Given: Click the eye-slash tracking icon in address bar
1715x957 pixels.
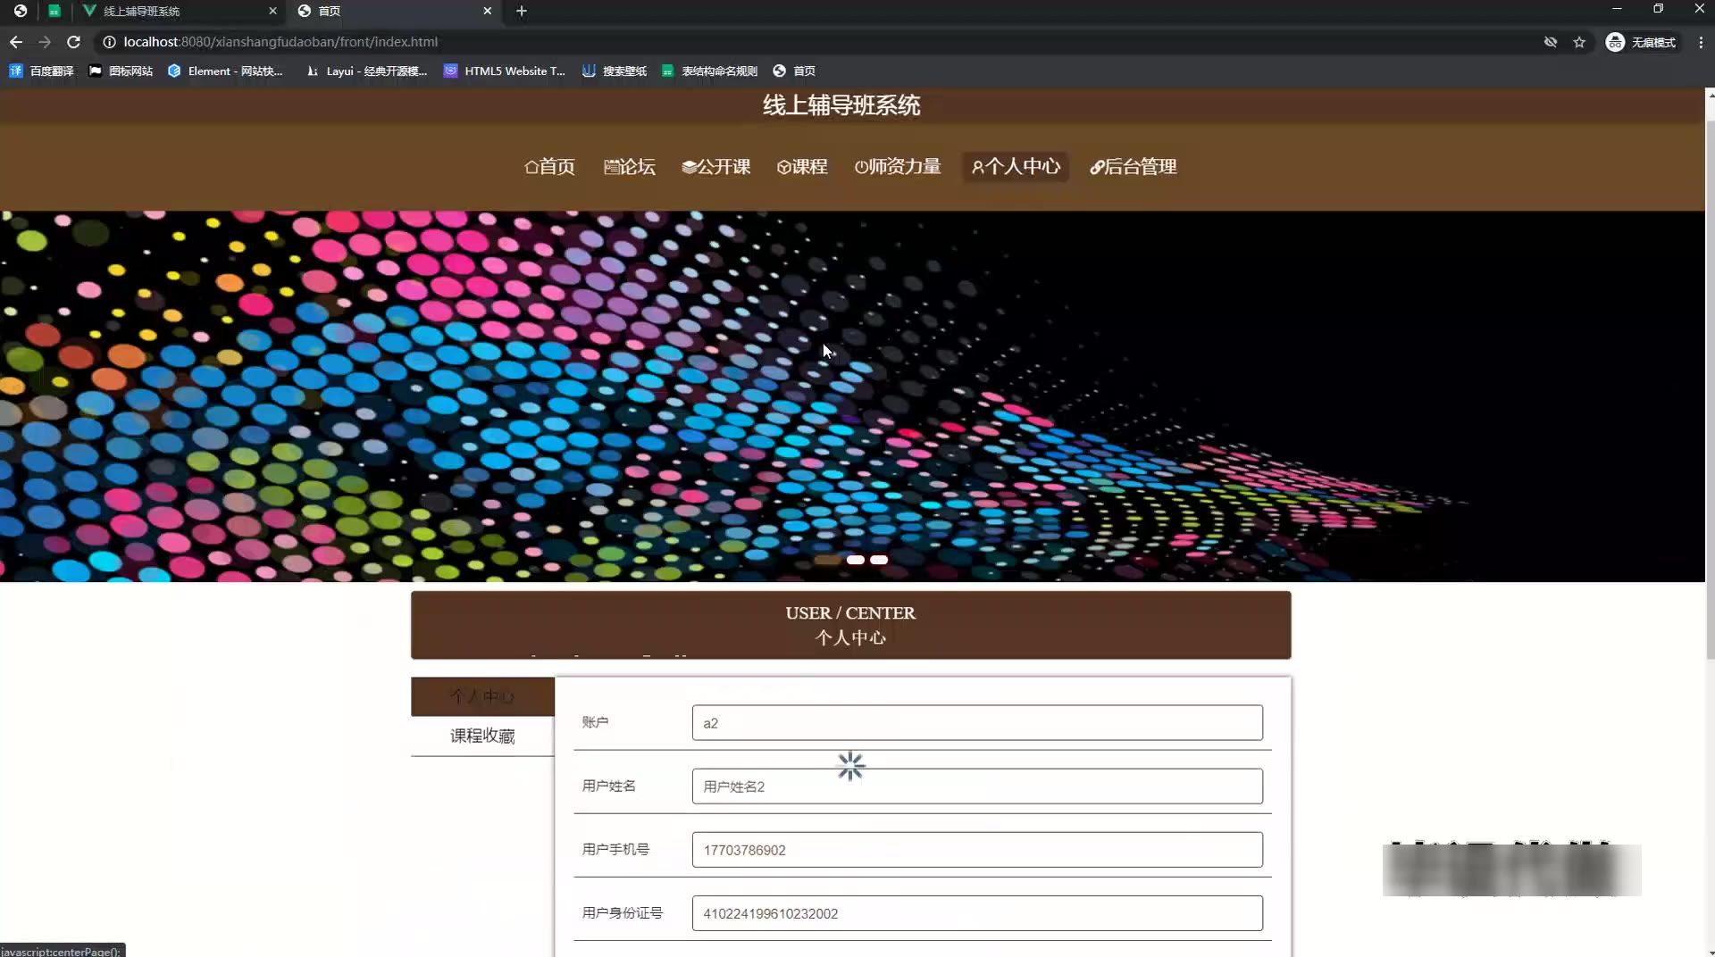Looking at the screenshot, I should point(1551,42).
